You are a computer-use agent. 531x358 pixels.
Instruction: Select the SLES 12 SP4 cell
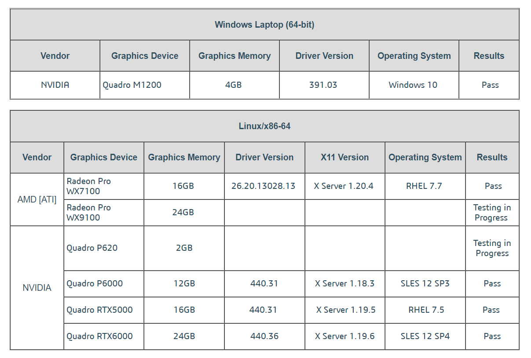pos(425,336)
